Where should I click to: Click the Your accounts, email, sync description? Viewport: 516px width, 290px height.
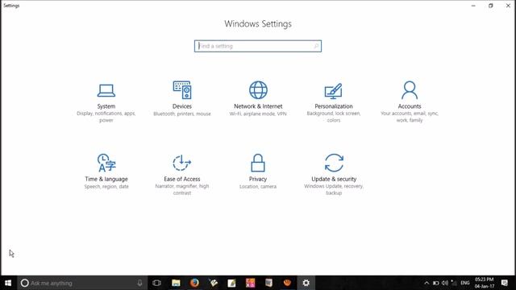click(x=410, y=117)
